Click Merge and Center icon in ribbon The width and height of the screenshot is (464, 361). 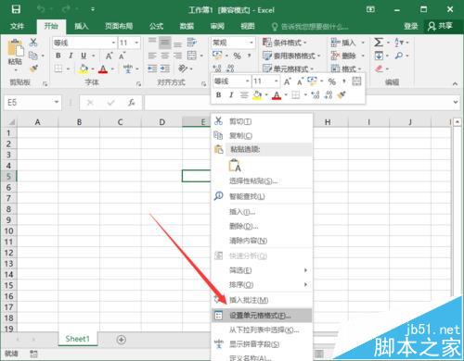coord(192,56)
